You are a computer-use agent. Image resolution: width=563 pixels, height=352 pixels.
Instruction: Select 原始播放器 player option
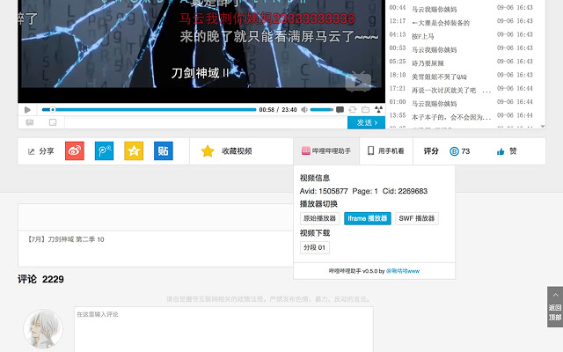tap(319, 218)
